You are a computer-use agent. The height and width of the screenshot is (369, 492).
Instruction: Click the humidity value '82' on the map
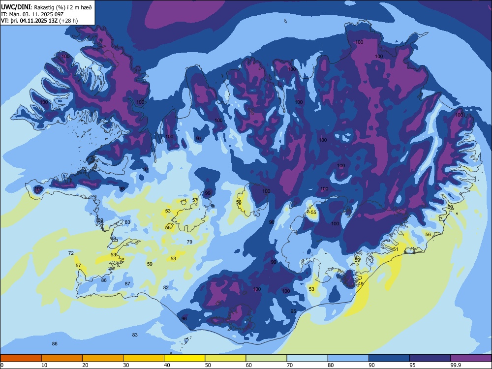tap(166, 287)
